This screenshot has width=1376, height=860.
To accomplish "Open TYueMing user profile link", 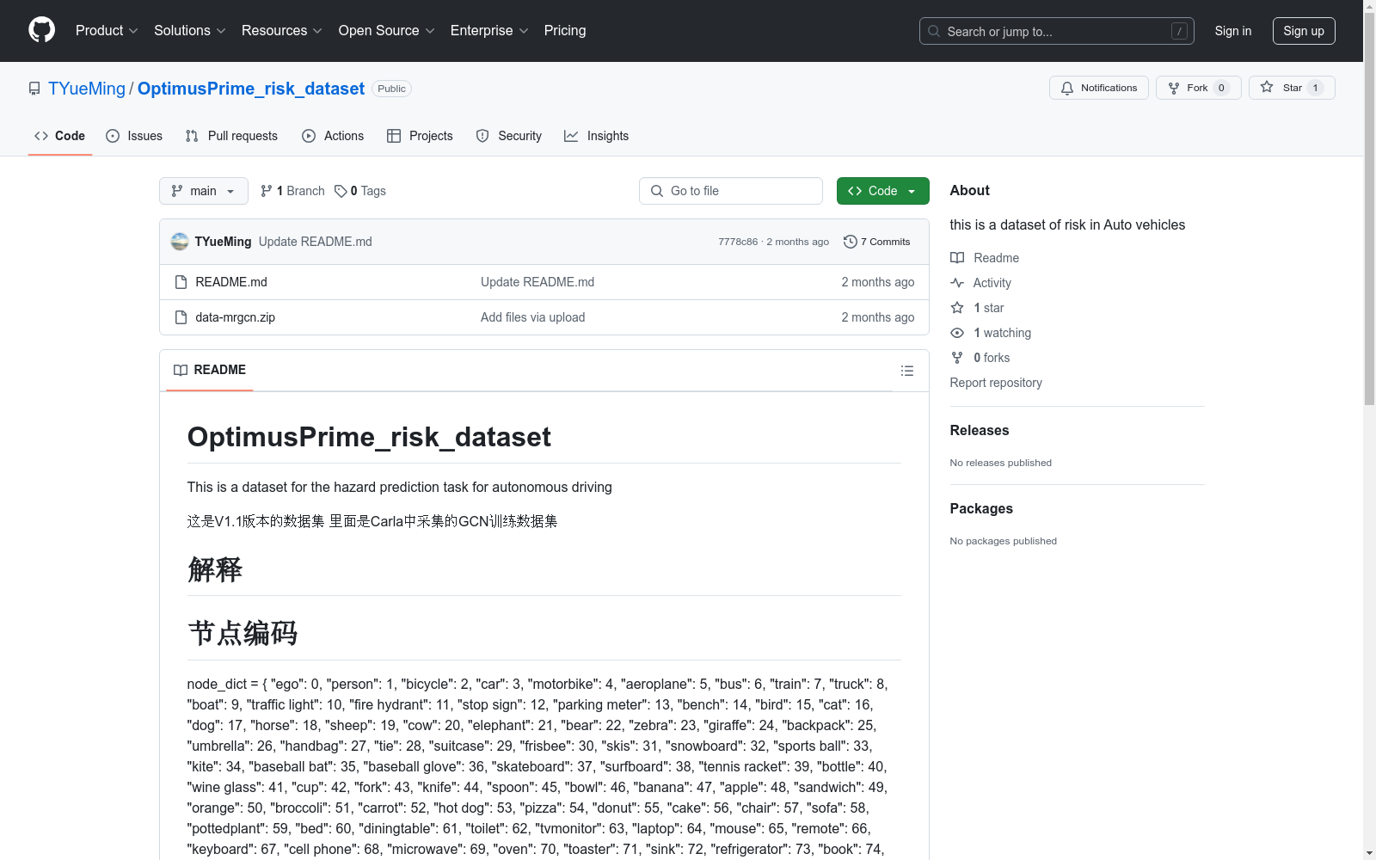I will (87, 89).
